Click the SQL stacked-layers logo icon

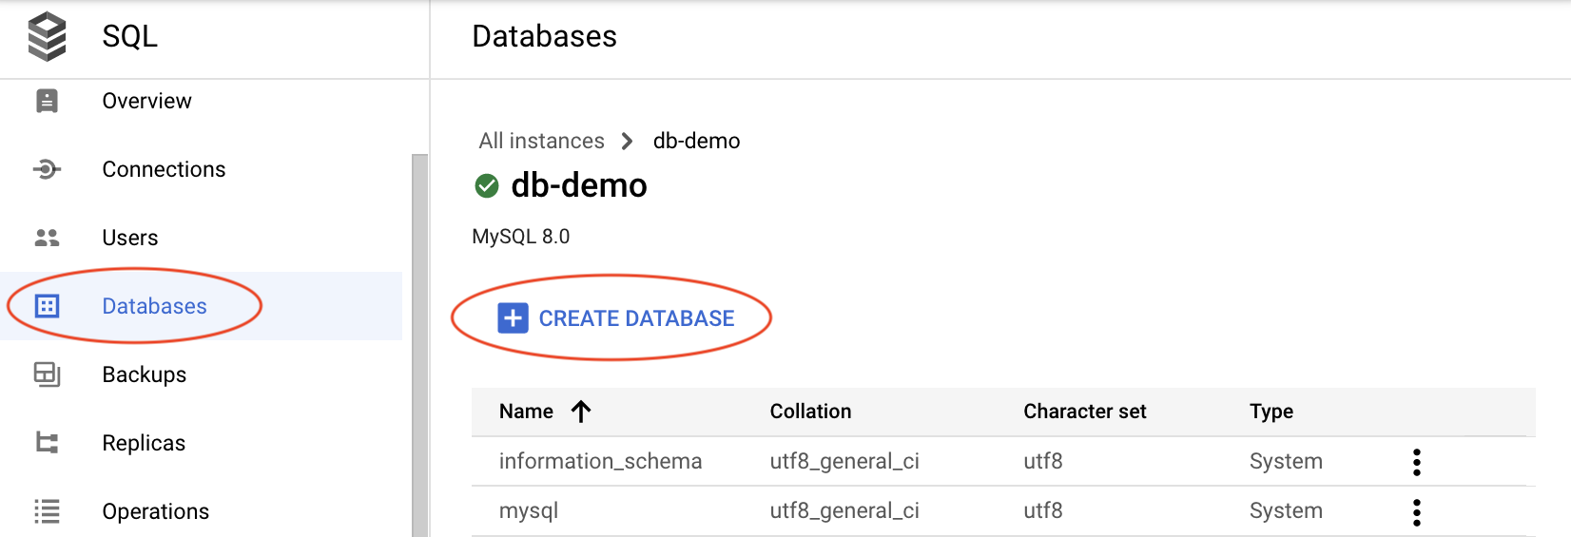tap(47, 37)
